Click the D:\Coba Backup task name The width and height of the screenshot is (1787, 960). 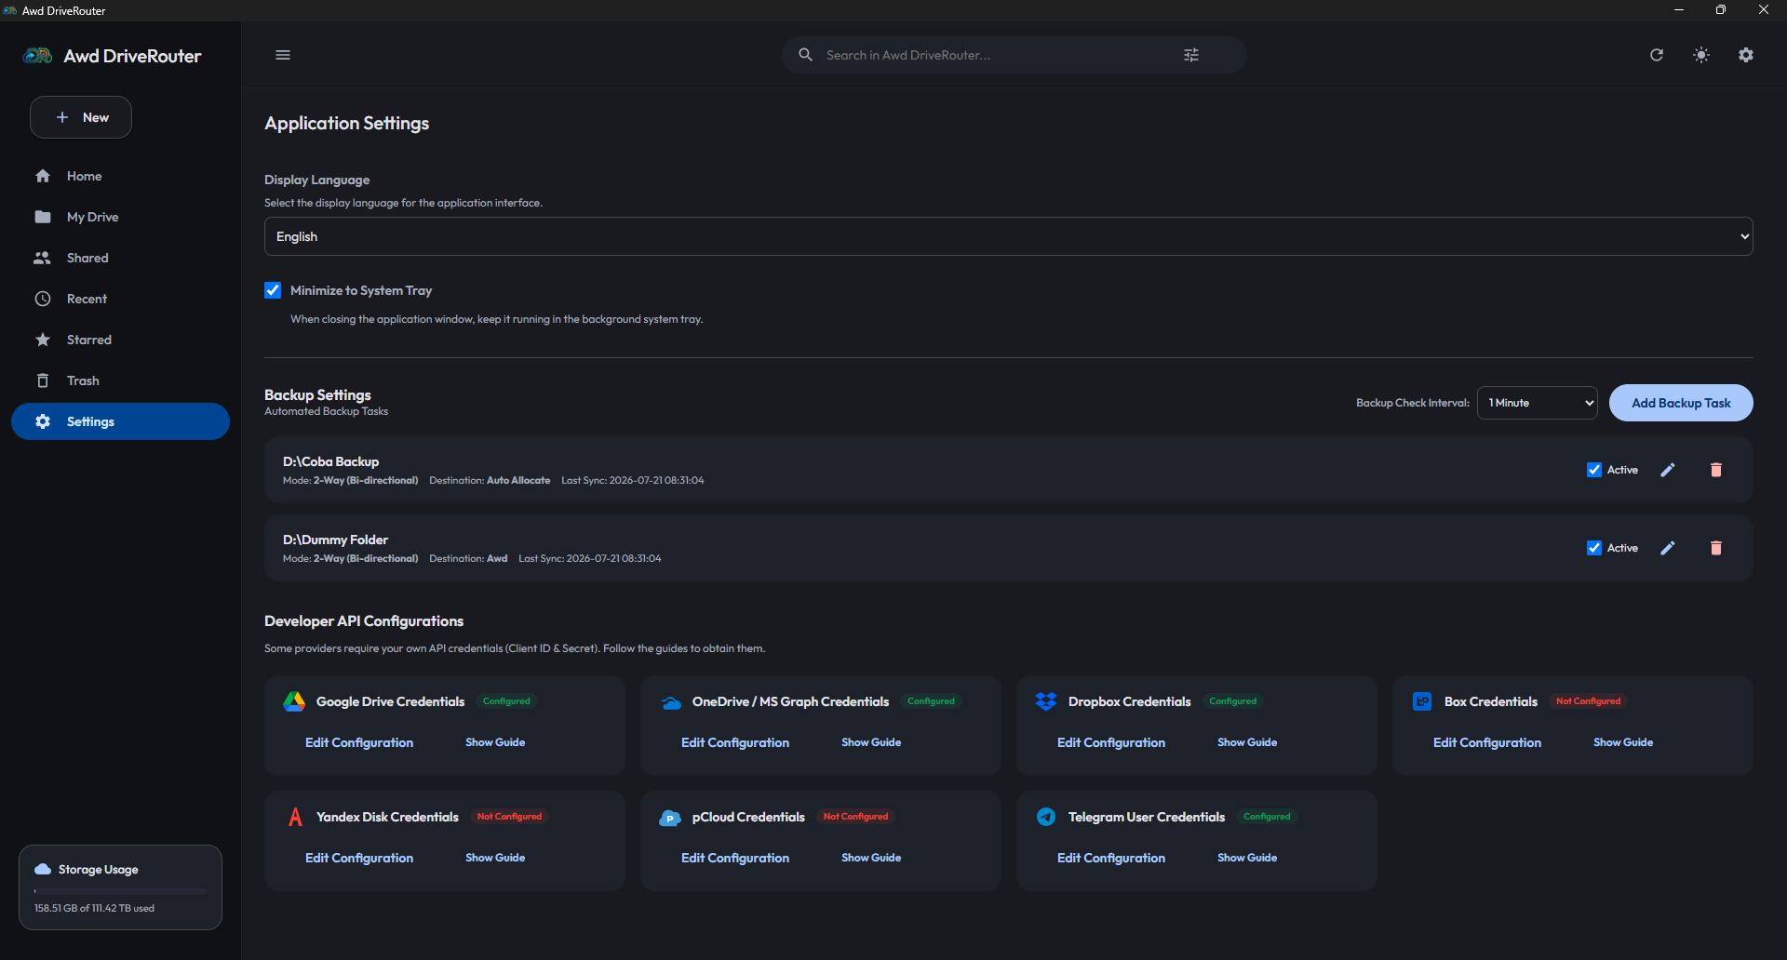pyautogui.click(x=330, y=461)
